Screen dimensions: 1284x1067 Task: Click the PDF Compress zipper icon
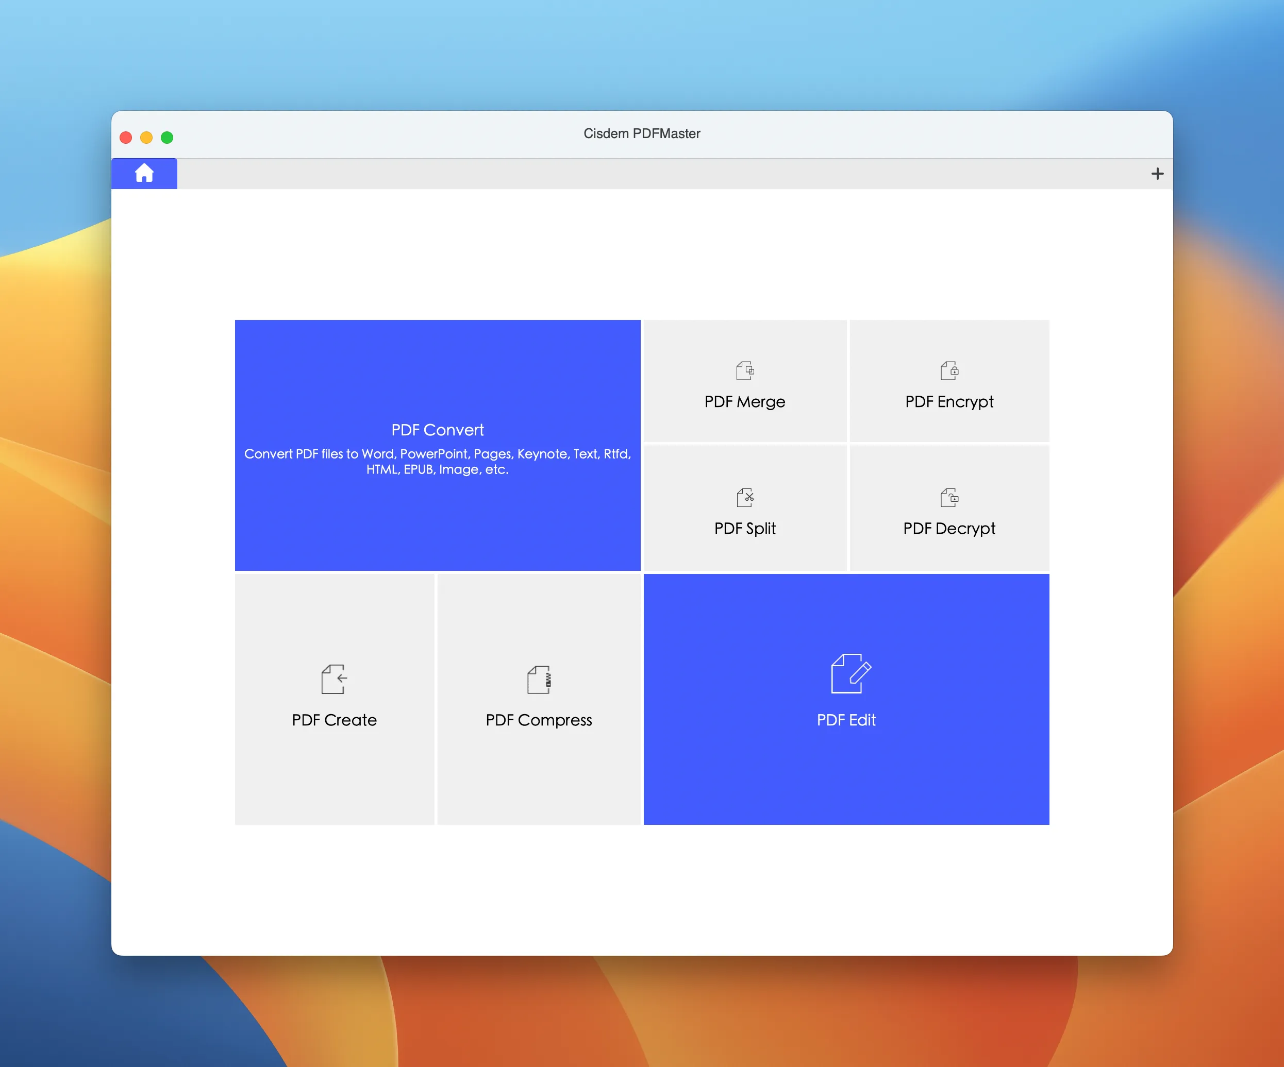pos(539,679)
